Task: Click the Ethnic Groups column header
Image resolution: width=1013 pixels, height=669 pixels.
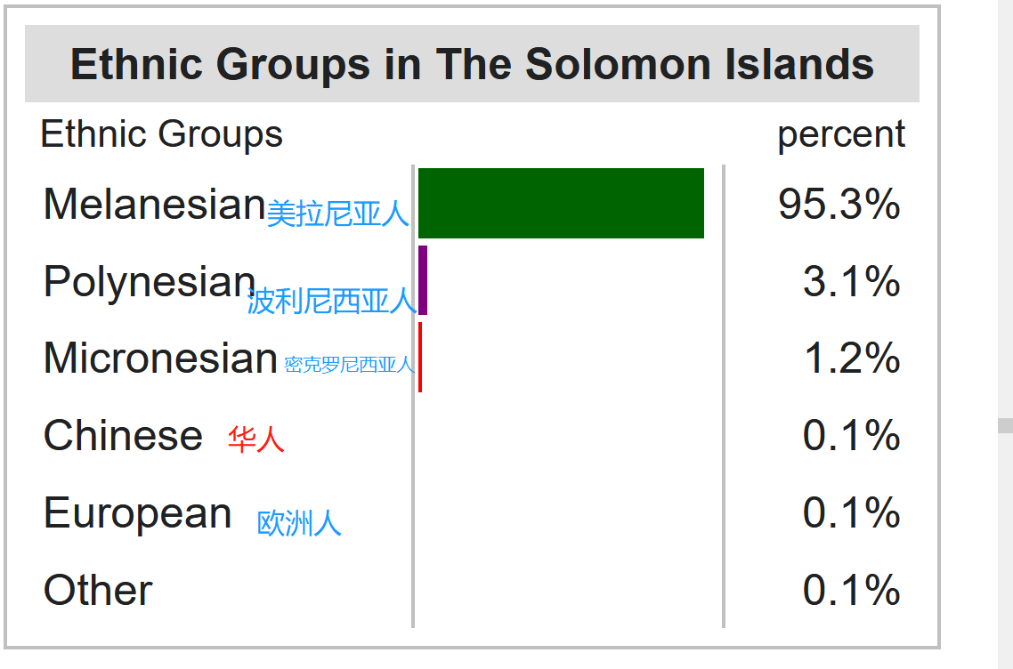Action: [161, 134]
